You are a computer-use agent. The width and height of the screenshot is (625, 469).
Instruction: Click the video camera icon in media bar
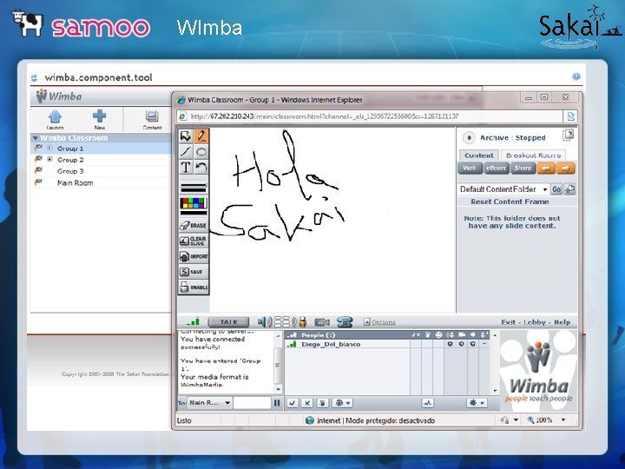[322, 322]
